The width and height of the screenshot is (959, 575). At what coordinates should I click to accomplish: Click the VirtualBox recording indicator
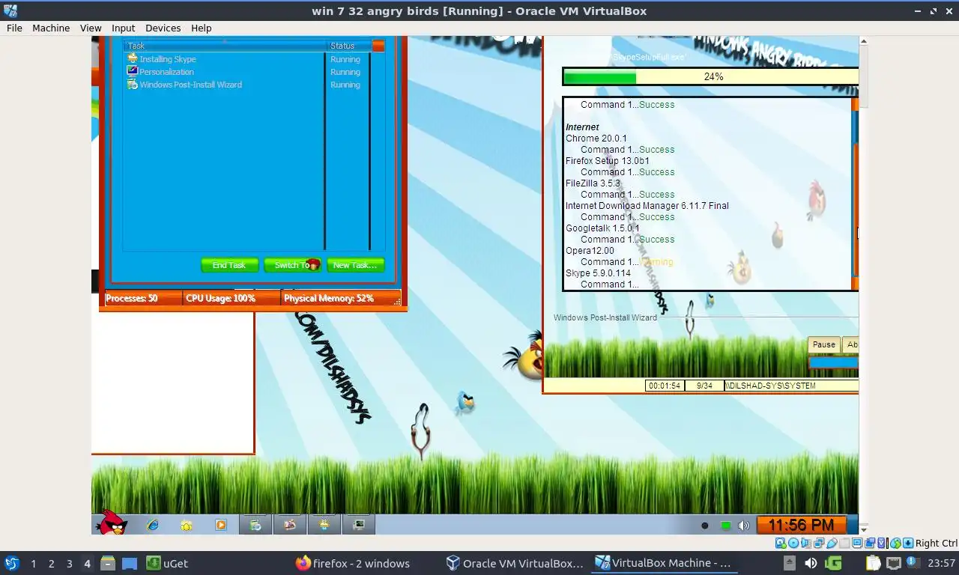[870, 543]
